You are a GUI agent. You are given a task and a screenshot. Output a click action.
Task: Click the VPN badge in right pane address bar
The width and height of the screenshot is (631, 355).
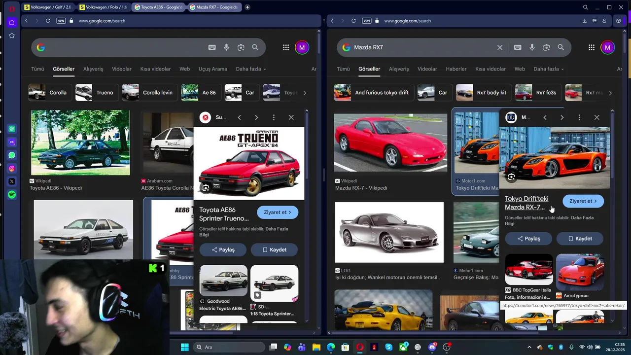(367, 21)
